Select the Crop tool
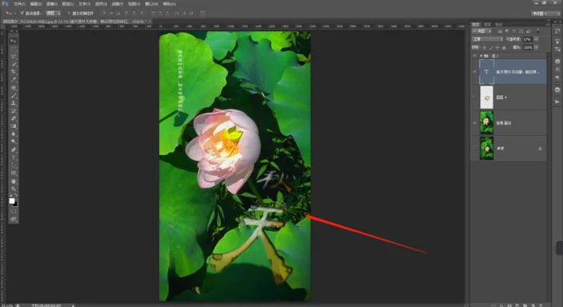Viewport: 563px width, 307px height. pos(14,72)
